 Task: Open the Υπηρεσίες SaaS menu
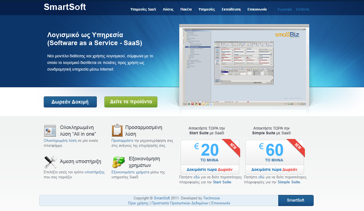point(143,9)
